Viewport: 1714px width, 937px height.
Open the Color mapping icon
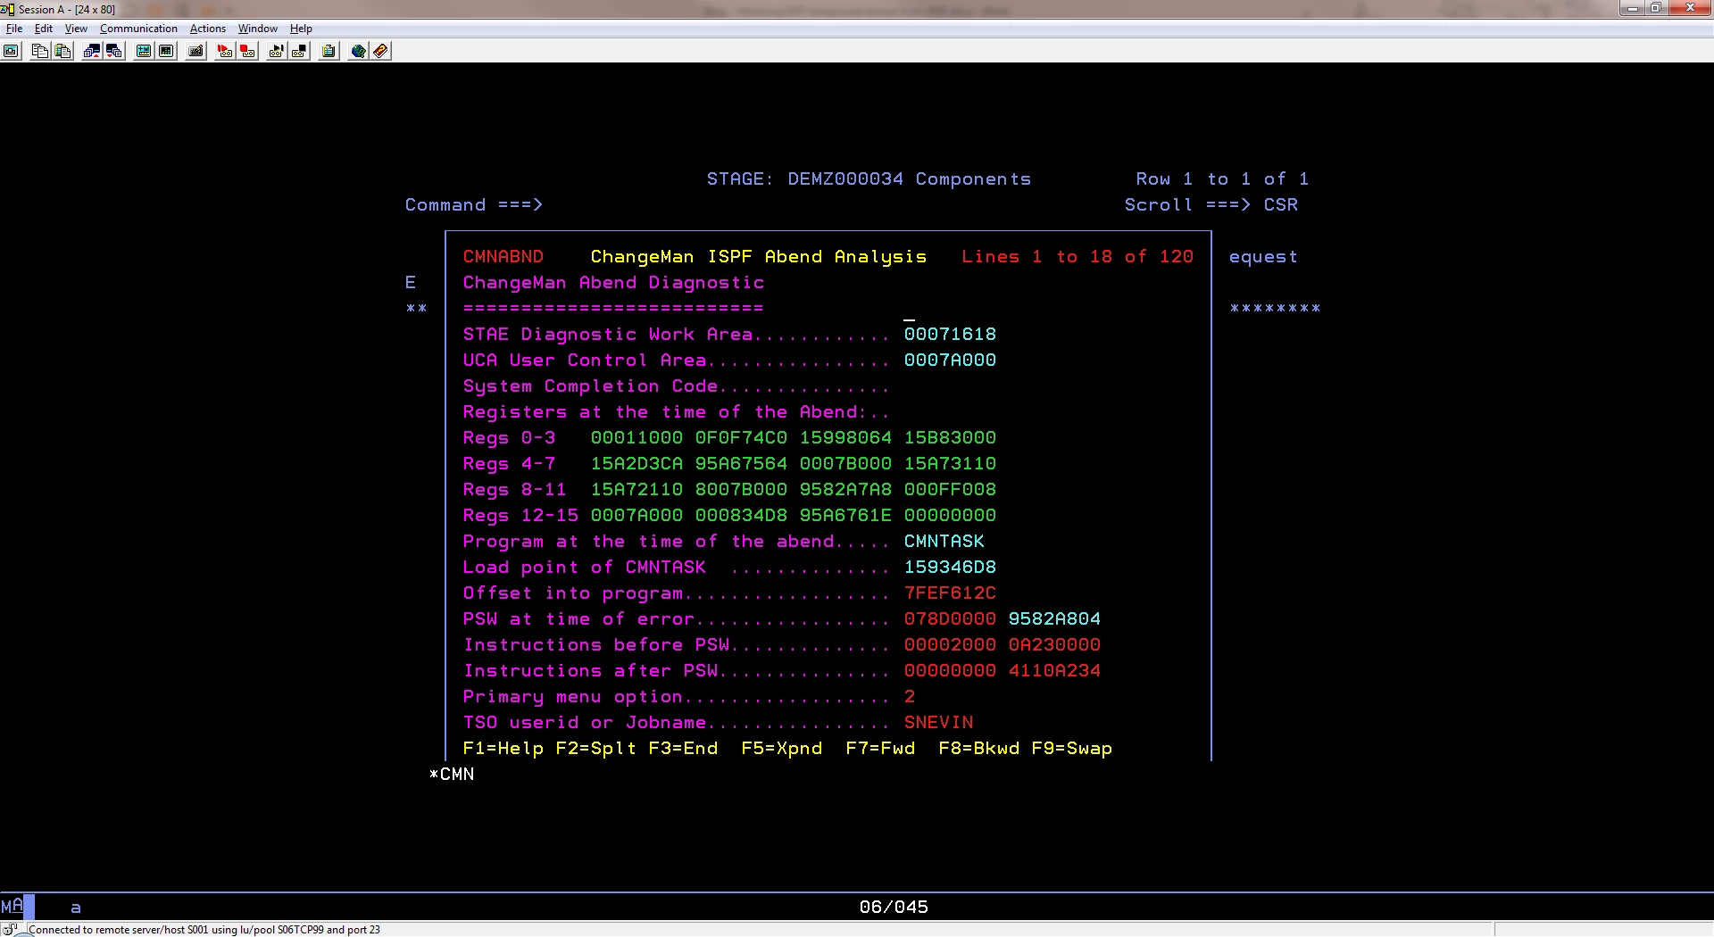pyautogui.click(x=166, y=51)
